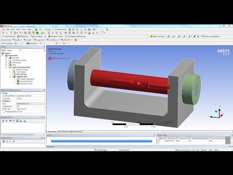Open the Inertial dropdown menu

pos(17,40)
